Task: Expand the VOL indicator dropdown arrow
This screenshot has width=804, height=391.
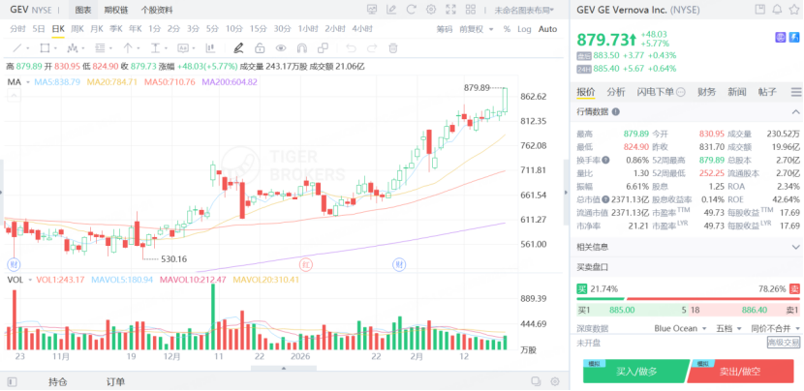Action: pos(30,280)
